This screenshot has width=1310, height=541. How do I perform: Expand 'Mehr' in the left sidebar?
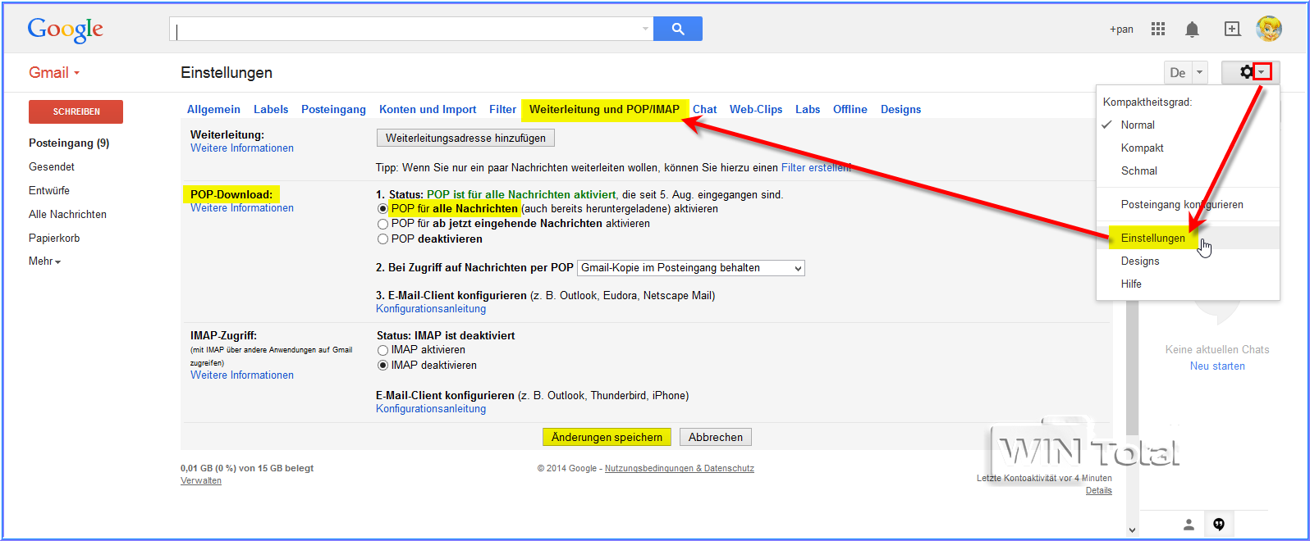[45, 261]
